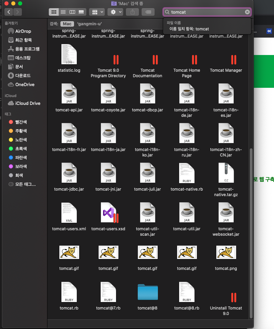Select the tomcat.png image thumbnail
This screenshot has width=274, height=329.
(x=226, y=252)
